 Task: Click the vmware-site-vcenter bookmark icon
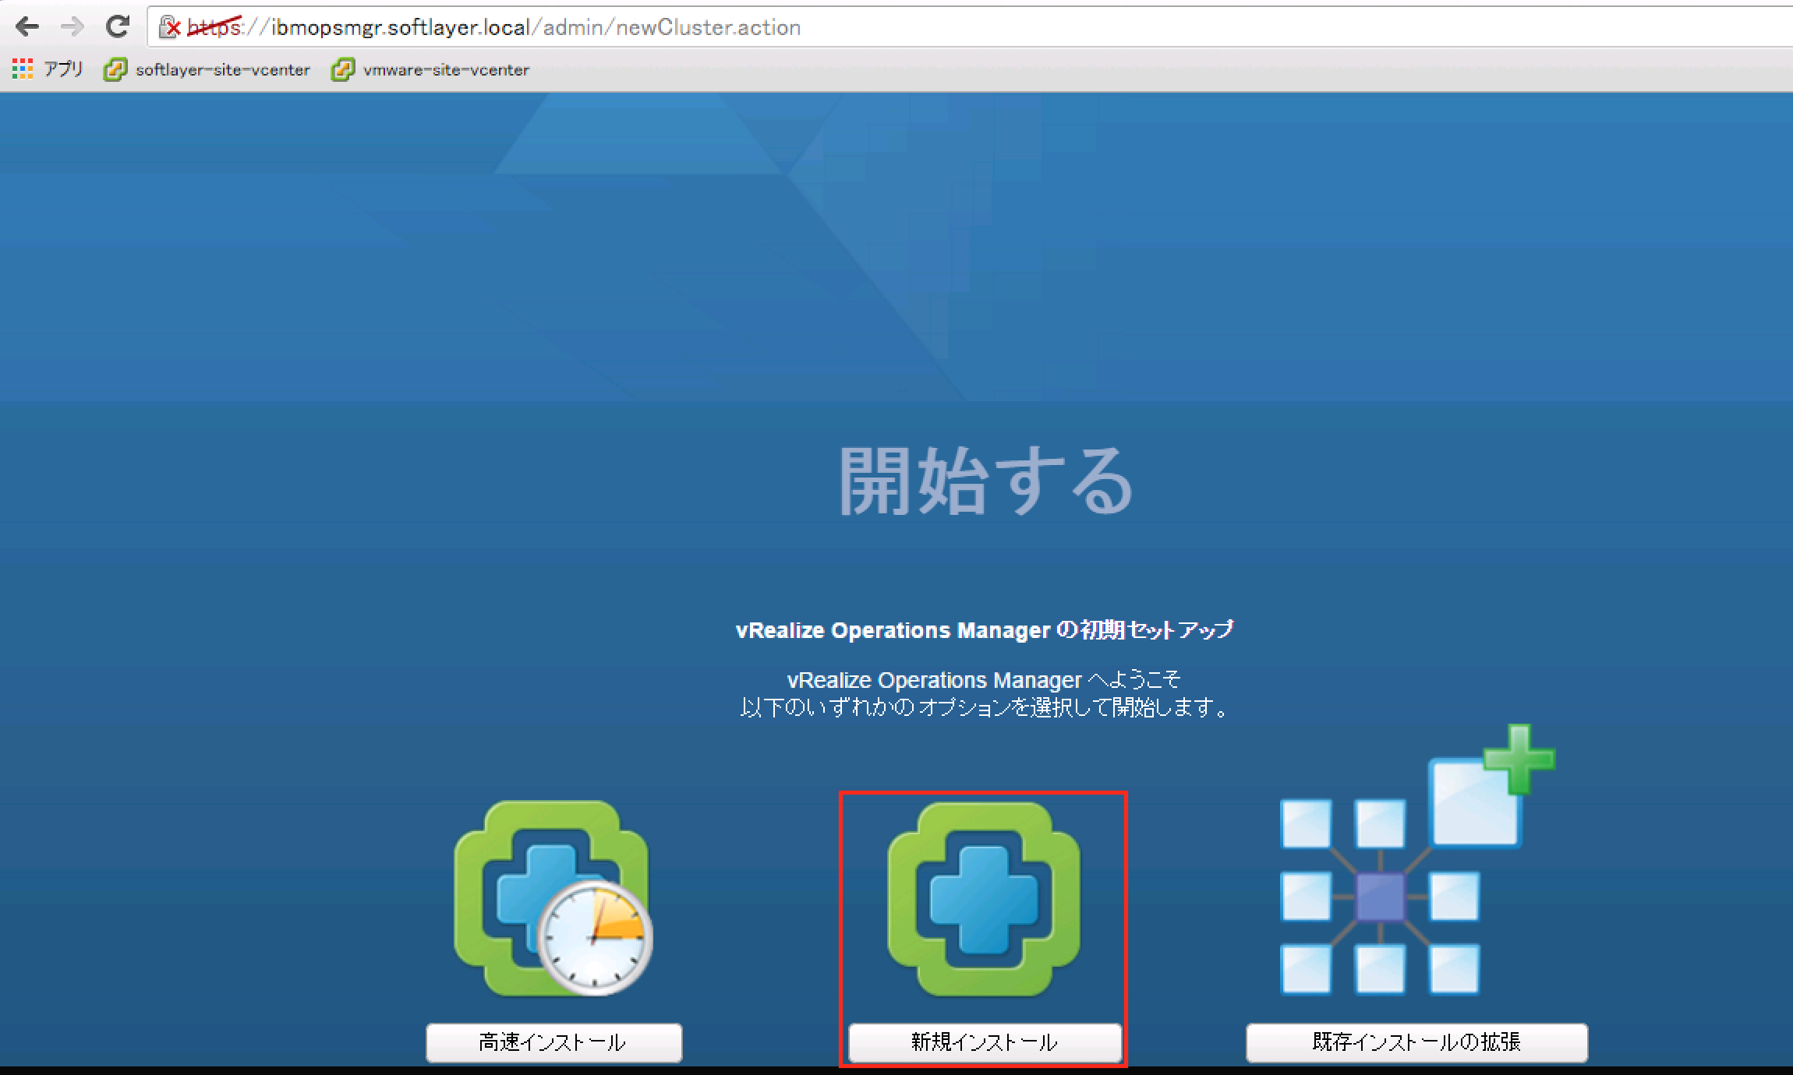[x=343, y=69]
